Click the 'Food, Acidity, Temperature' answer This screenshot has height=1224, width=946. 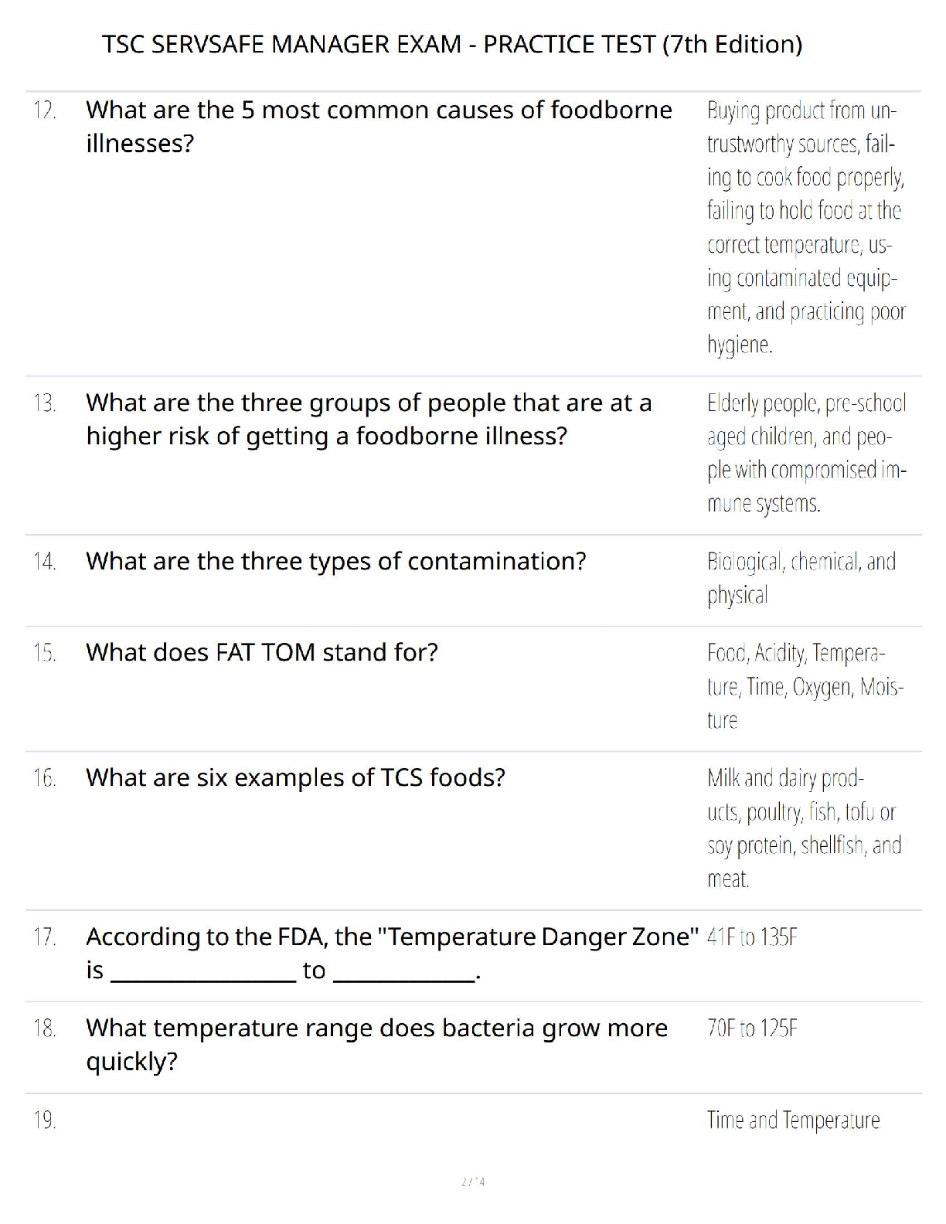pyautogui.click(x=805, y=686)
